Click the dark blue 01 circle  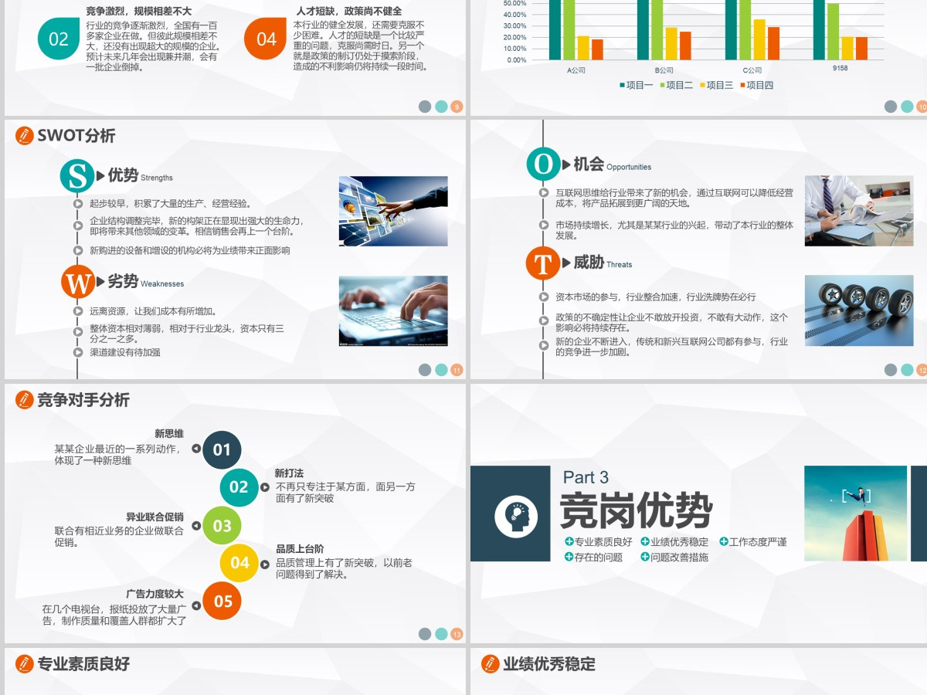(x=222, y=449)
